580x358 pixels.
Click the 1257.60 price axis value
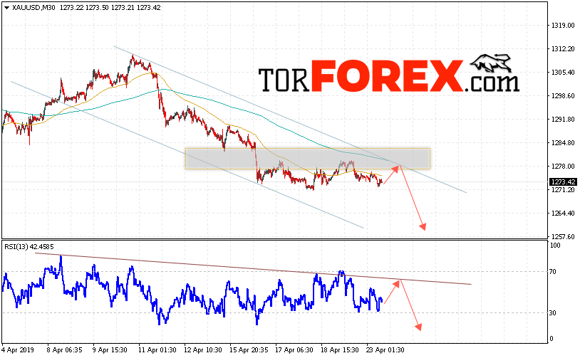click(562, 236)
